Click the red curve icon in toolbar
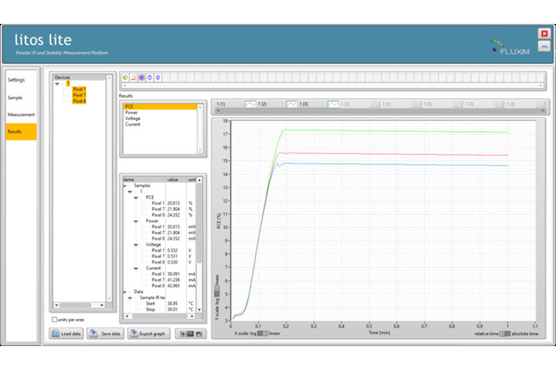 (133, 78)
